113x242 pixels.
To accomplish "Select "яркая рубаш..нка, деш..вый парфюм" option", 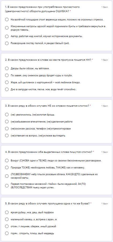I will pyautogui.click(x=7, y=212).
